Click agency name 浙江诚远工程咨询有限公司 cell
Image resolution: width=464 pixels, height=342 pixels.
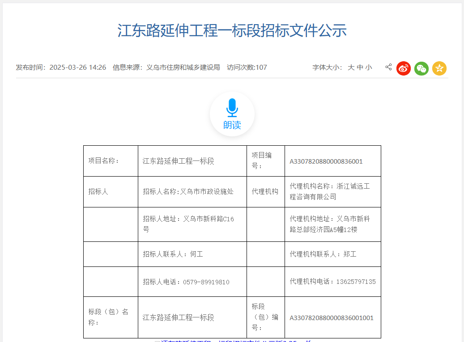click(333, 191)
